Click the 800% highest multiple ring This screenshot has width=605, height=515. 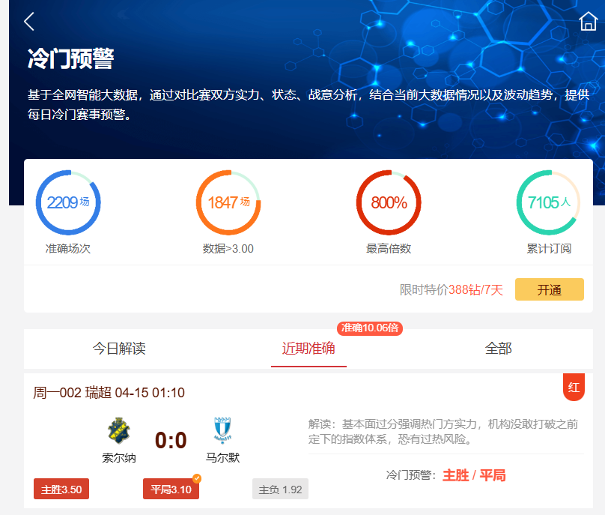tap(389, 203)
